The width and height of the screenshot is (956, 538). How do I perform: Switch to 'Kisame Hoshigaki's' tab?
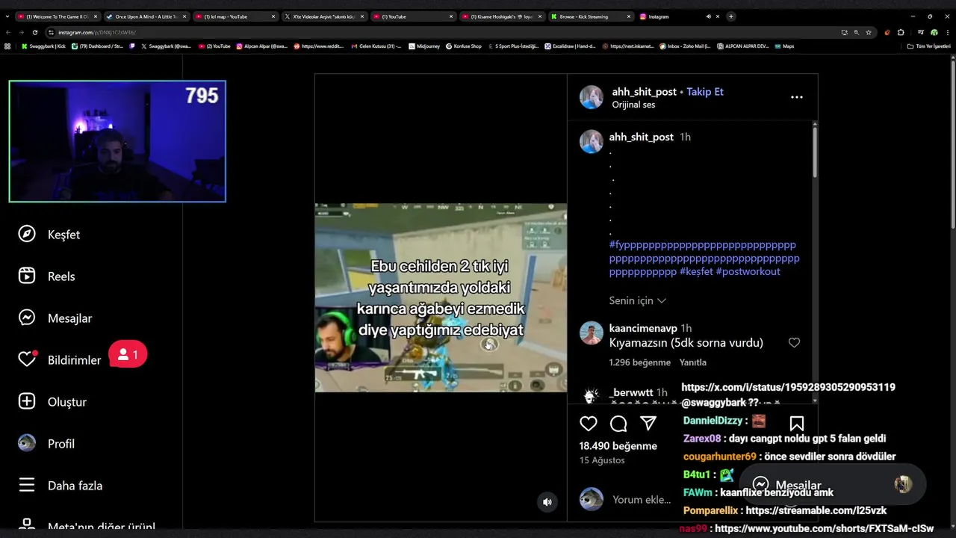pyautogui.click(x=501, y=16)
